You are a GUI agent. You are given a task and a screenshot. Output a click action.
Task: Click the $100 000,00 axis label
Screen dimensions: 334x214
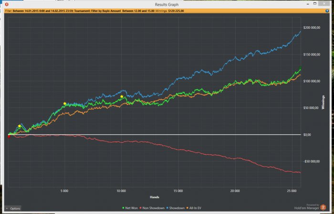coord(312,81)
